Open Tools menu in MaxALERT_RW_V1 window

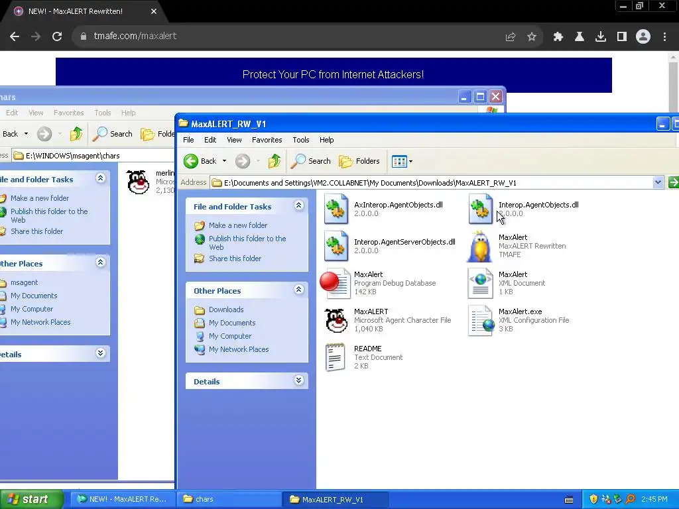click(300, 140)
